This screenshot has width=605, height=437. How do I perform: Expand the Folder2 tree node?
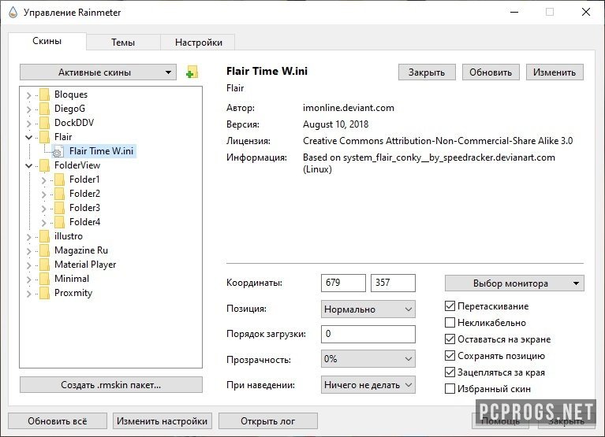43,194
